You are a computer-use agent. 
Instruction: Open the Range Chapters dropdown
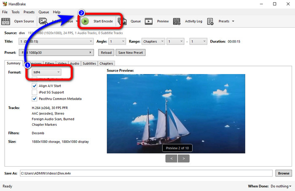point(153,41)
